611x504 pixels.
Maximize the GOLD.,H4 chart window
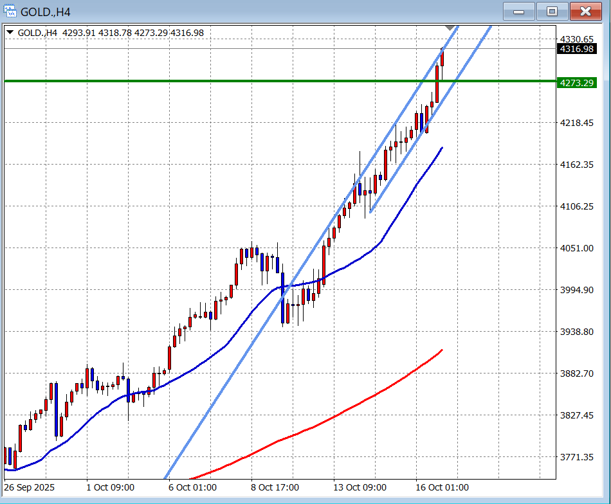pos(552,11)
